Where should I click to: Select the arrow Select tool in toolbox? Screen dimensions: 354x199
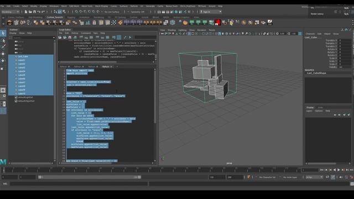click(3, 33)
